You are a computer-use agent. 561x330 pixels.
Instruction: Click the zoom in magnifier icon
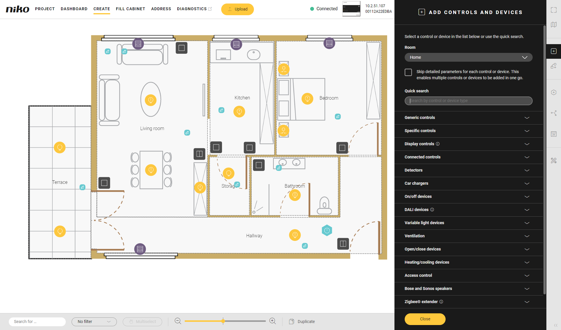click(273, 321)
